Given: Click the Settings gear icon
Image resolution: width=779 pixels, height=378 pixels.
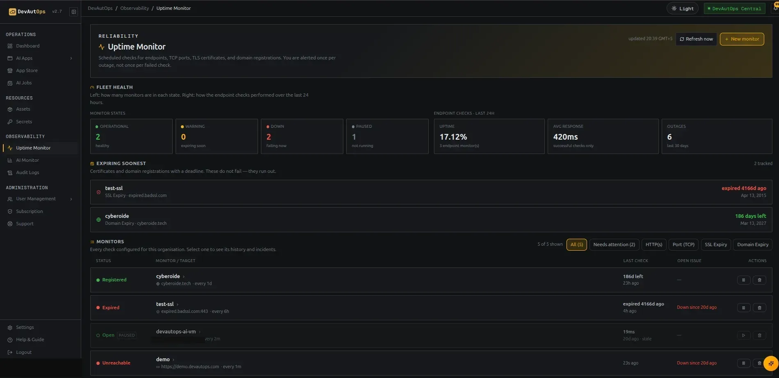Looking at the screenshot, I should [x=10, y=328].
